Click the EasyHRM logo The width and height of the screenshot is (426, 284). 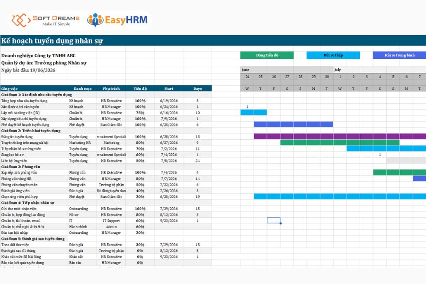click(117, 20)
